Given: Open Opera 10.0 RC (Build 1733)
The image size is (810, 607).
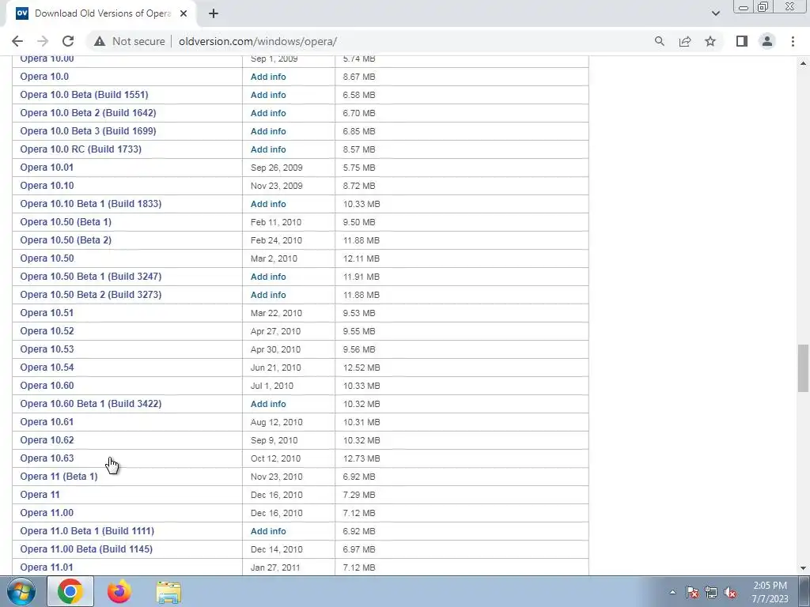Looking at the screenshot, I should point(81,149).
